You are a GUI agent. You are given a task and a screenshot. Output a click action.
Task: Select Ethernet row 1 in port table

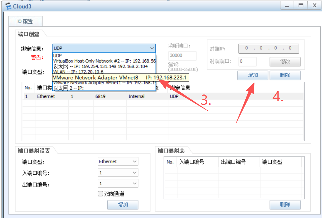coord(163,96)
